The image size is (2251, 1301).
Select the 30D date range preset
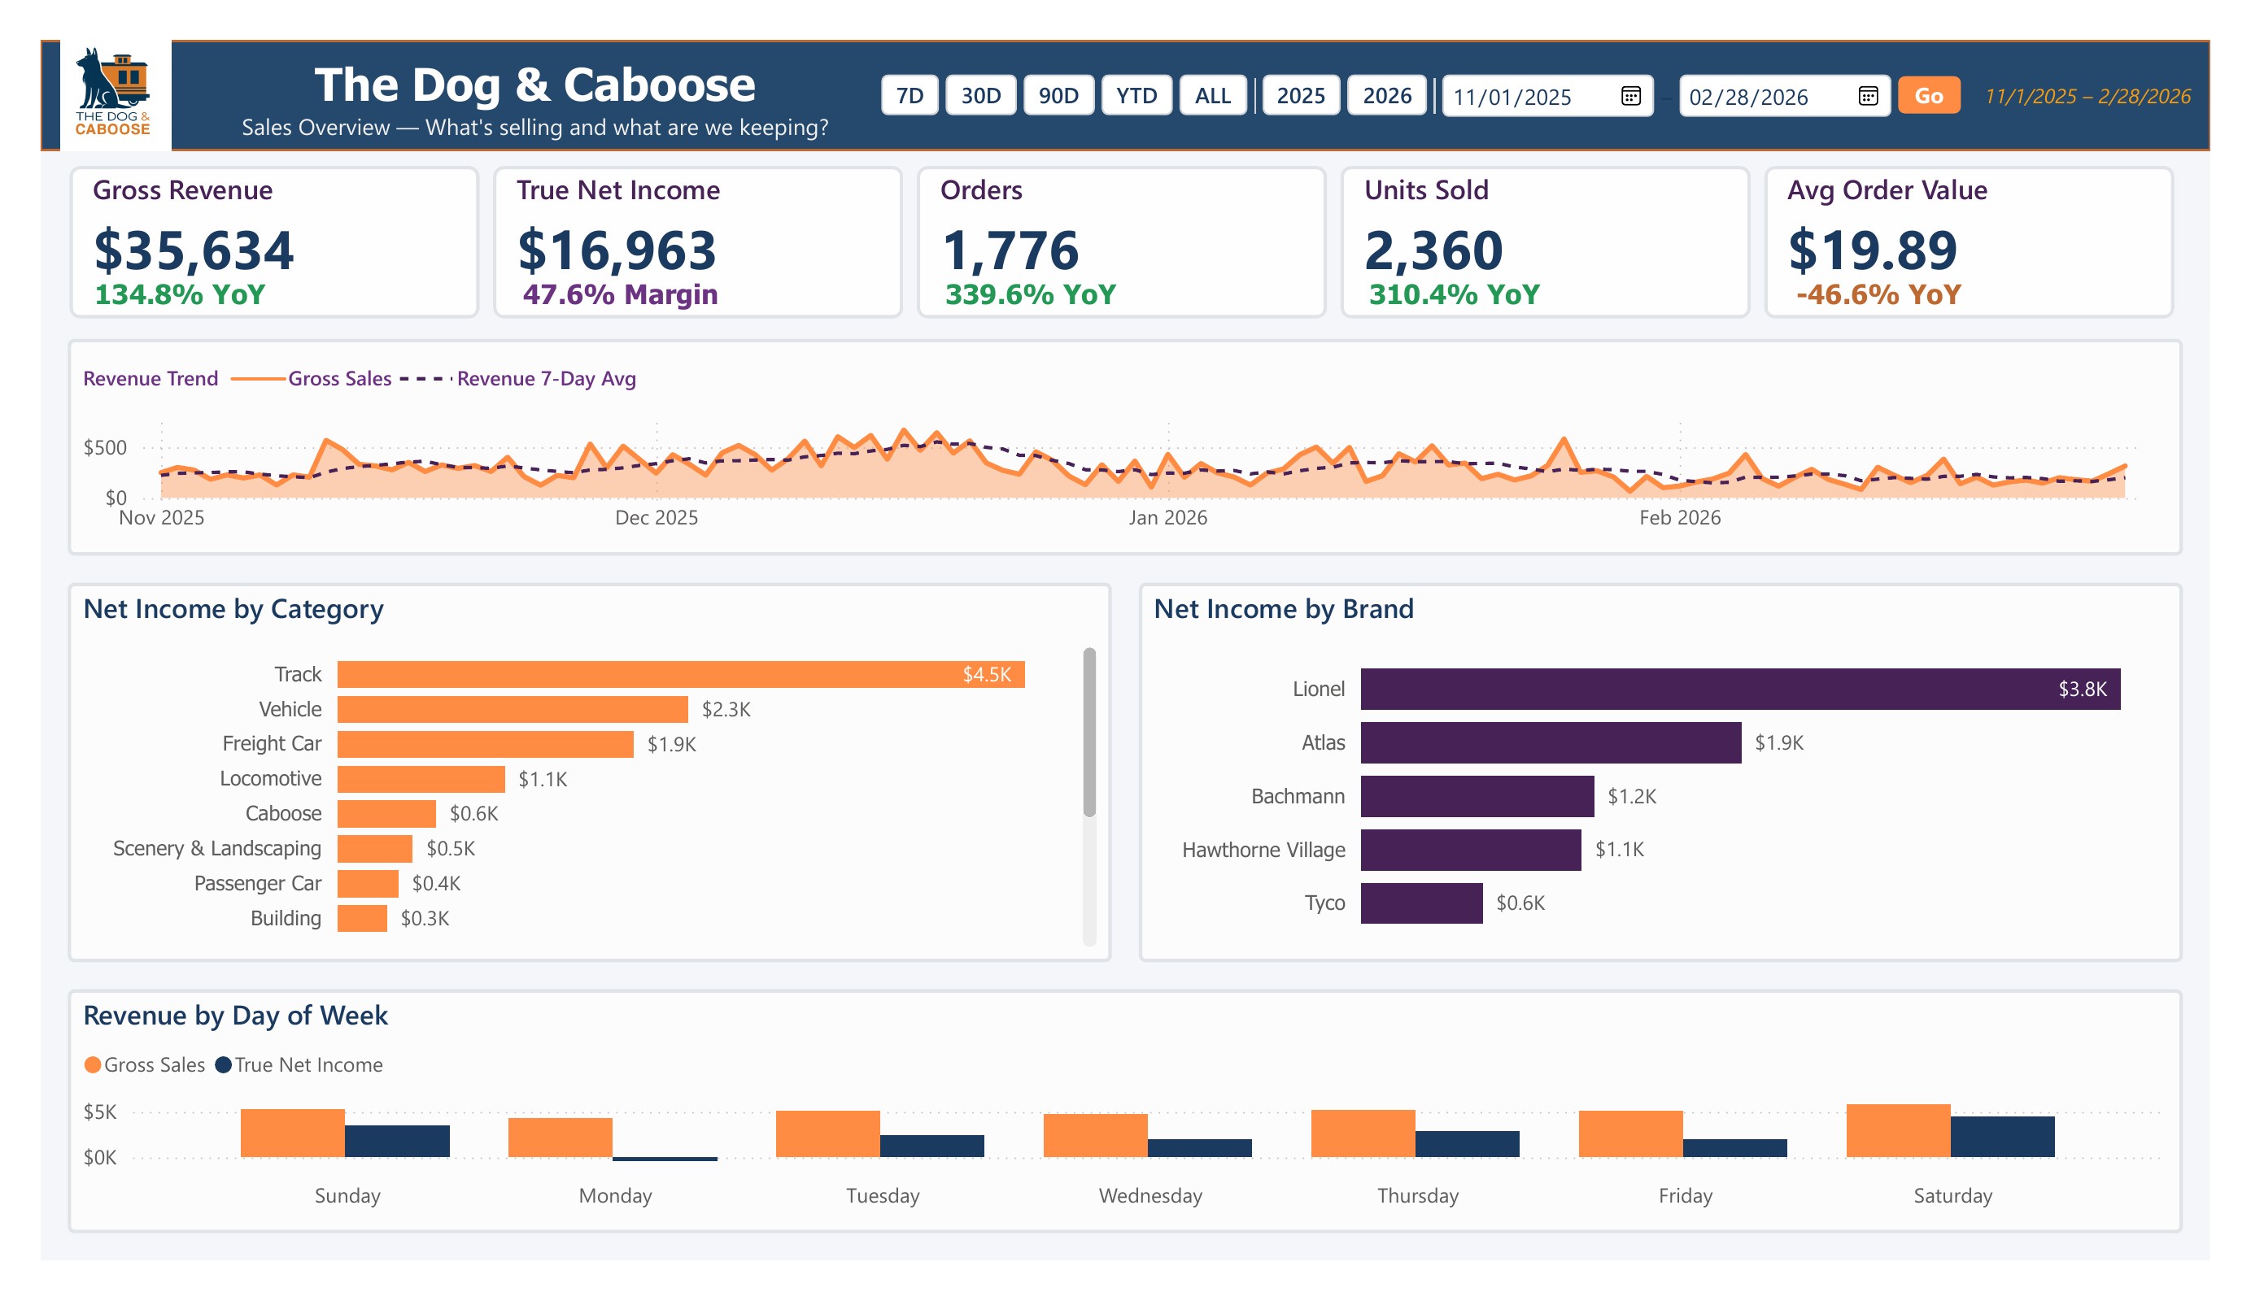pyautogui.click(x=981, y=96)
